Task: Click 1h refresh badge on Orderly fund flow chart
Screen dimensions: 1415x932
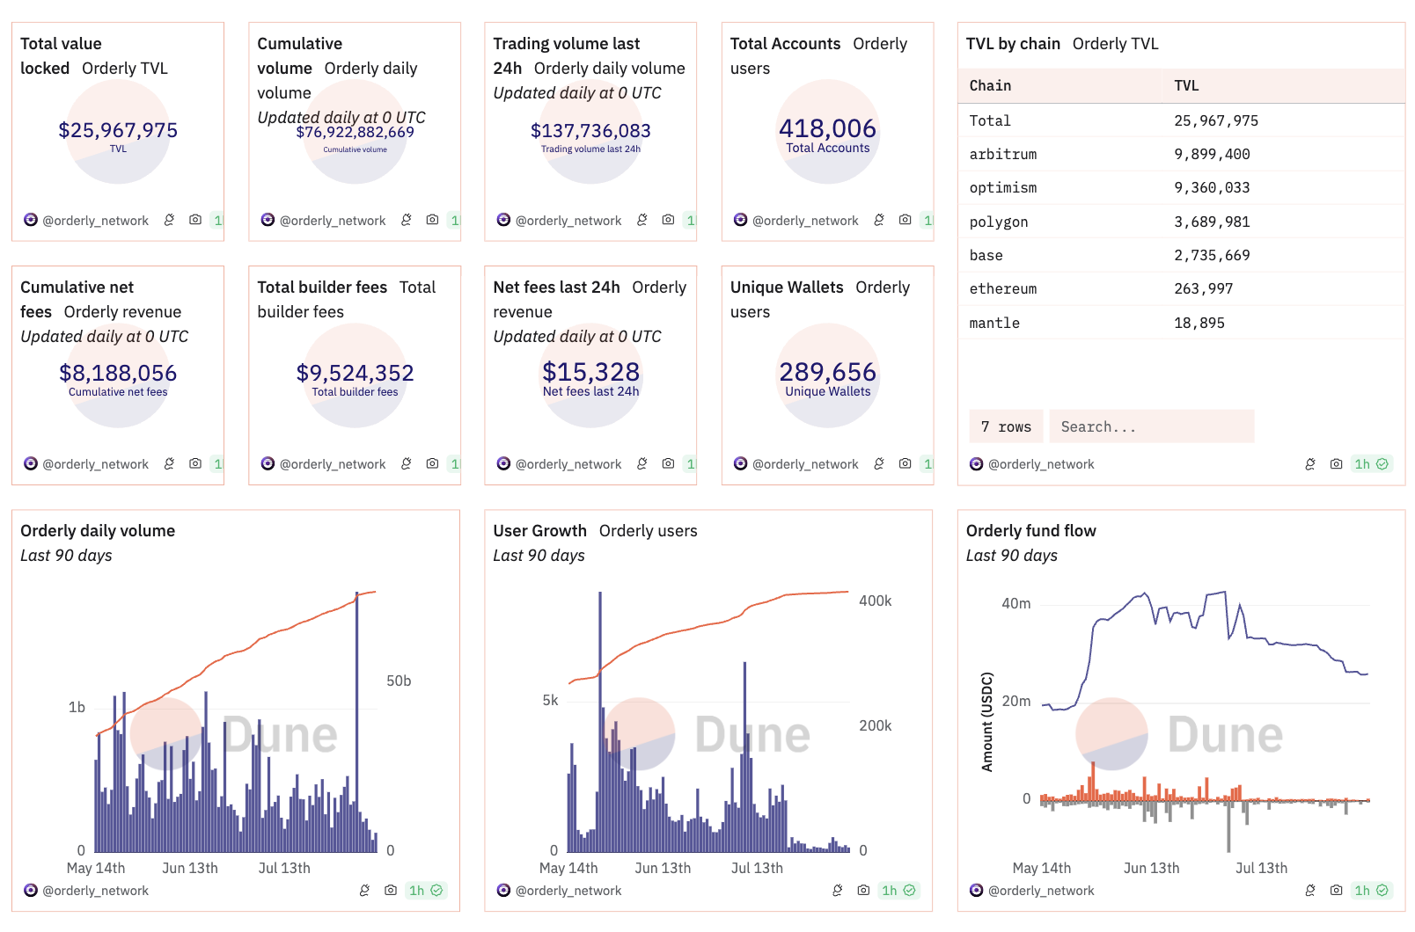Action: [x=1370, y=891]
